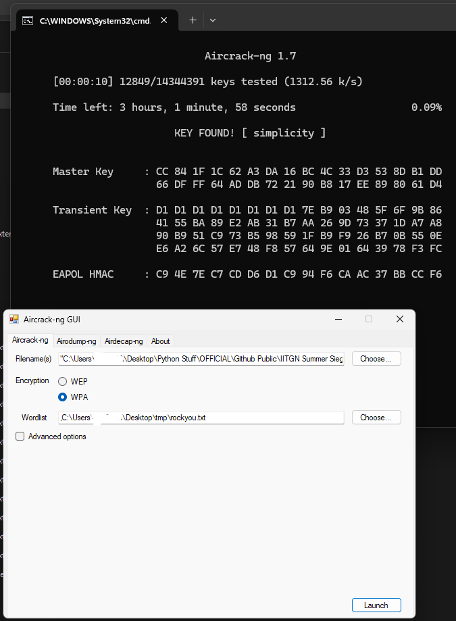Open the About tab
Image resolution: width=456 pixels, height=621 pixels.
(x=160, y=341)
